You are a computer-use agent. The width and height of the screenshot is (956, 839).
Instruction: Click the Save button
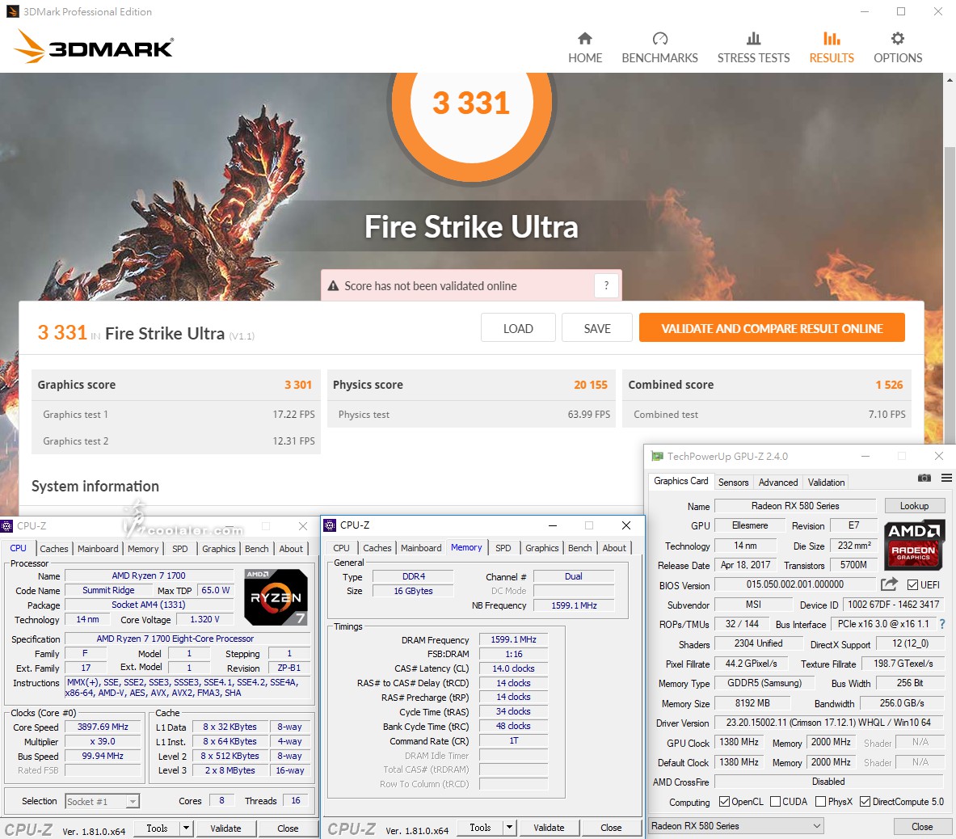597,328
